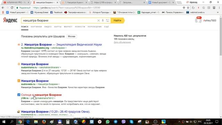This screenshot has width=222, height=125.
Task: Open the sudarshana.ru Накшатра Бхарани result
Action: (35, 64)
